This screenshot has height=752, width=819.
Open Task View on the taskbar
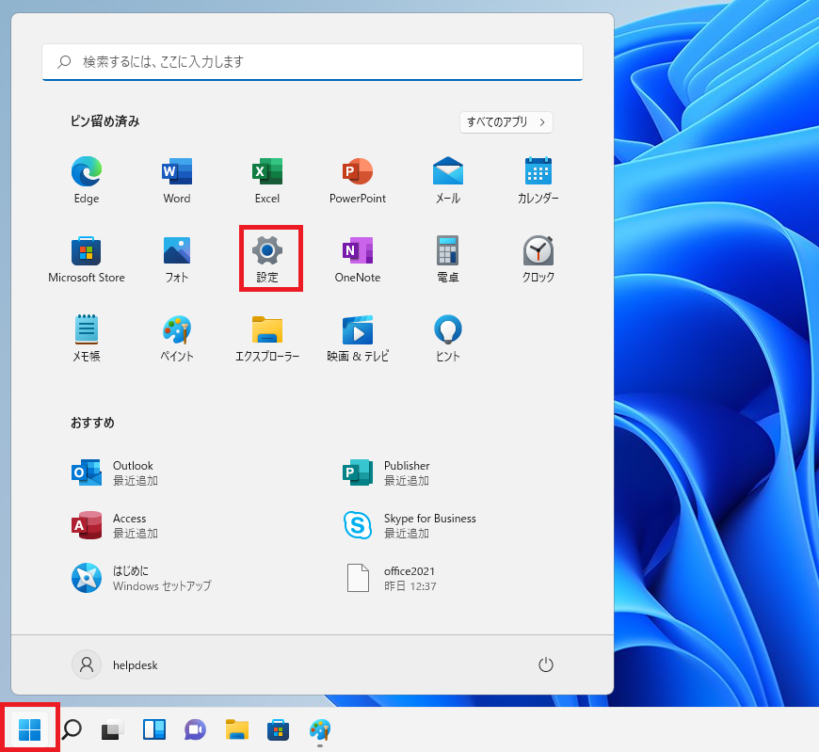point(112,729)
